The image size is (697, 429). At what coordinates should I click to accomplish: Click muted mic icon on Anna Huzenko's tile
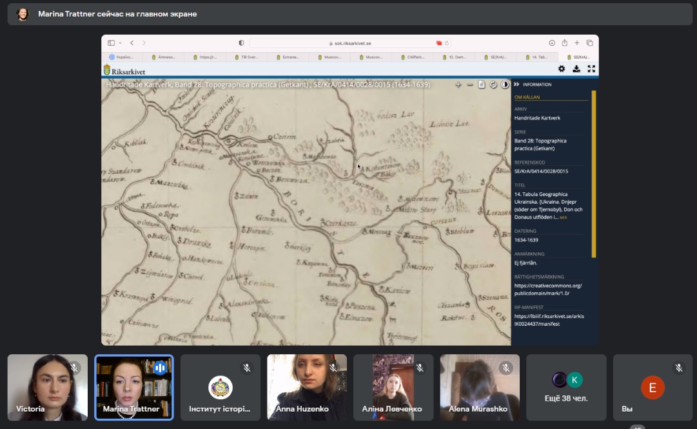point(333,368)
